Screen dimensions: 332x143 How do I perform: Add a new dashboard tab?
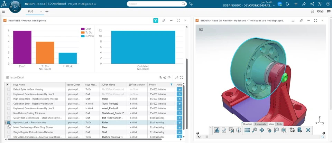pos(47,11)
